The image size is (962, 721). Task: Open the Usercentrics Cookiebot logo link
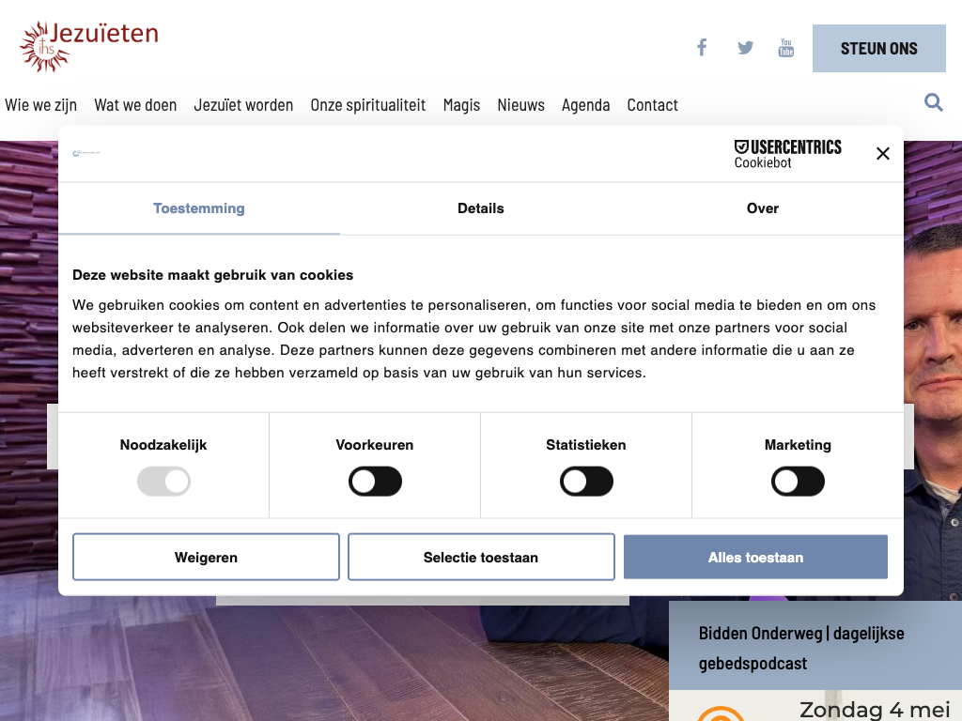[x=788, y=154]
